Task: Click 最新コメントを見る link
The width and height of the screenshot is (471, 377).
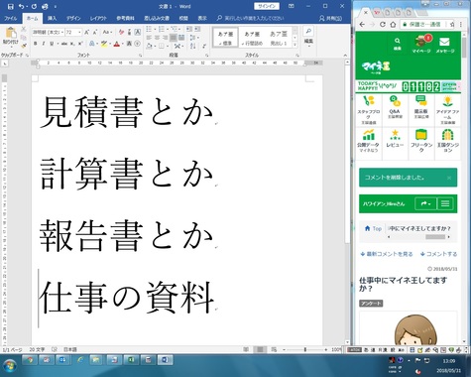Action: (x=387, y=254)
